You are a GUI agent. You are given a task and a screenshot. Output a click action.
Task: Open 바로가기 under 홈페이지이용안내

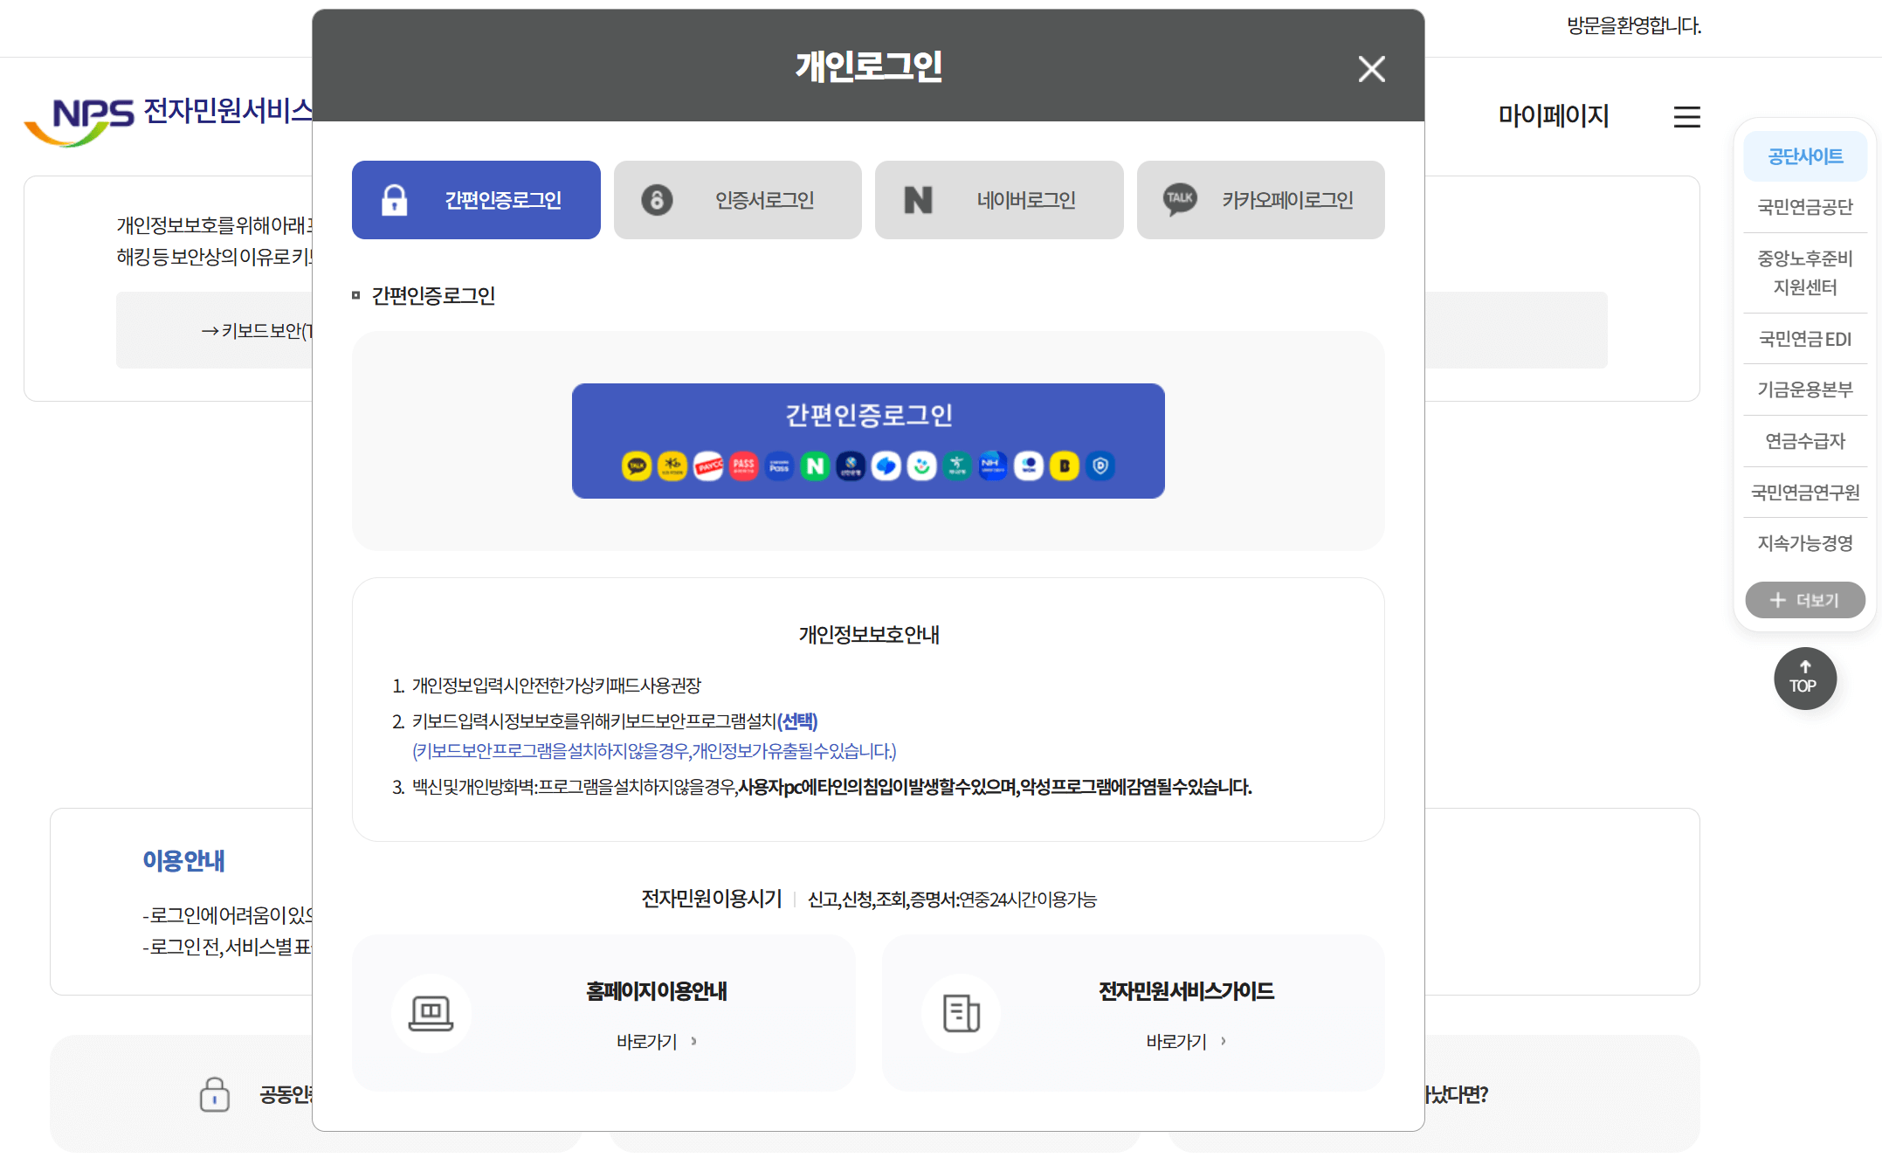[x=657, y=1041]
